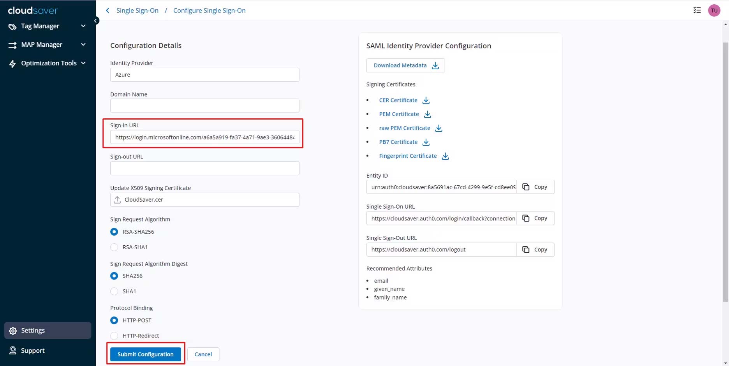Expand the MAP Manager chevron

83,45
